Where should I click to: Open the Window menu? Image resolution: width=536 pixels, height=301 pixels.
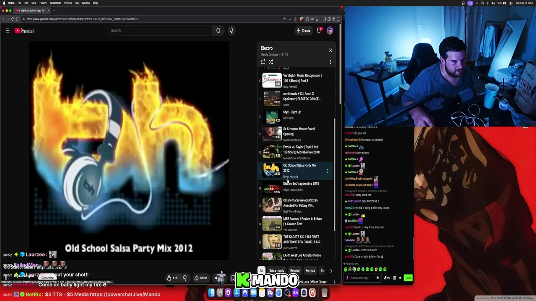pyautogui.click(x=86, y=3)
